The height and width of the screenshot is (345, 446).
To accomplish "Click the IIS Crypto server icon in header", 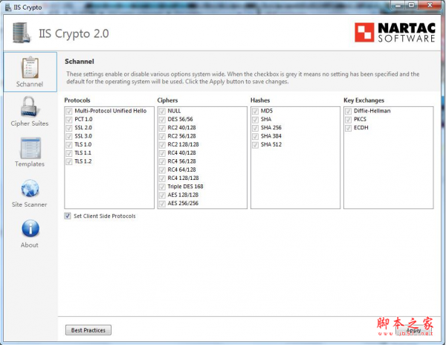I will 22,33.
